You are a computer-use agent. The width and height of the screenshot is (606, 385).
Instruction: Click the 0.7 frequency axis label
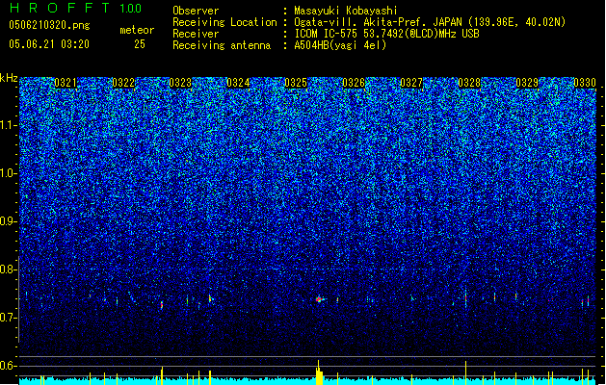pyautogui.click(x=9, y=318)
